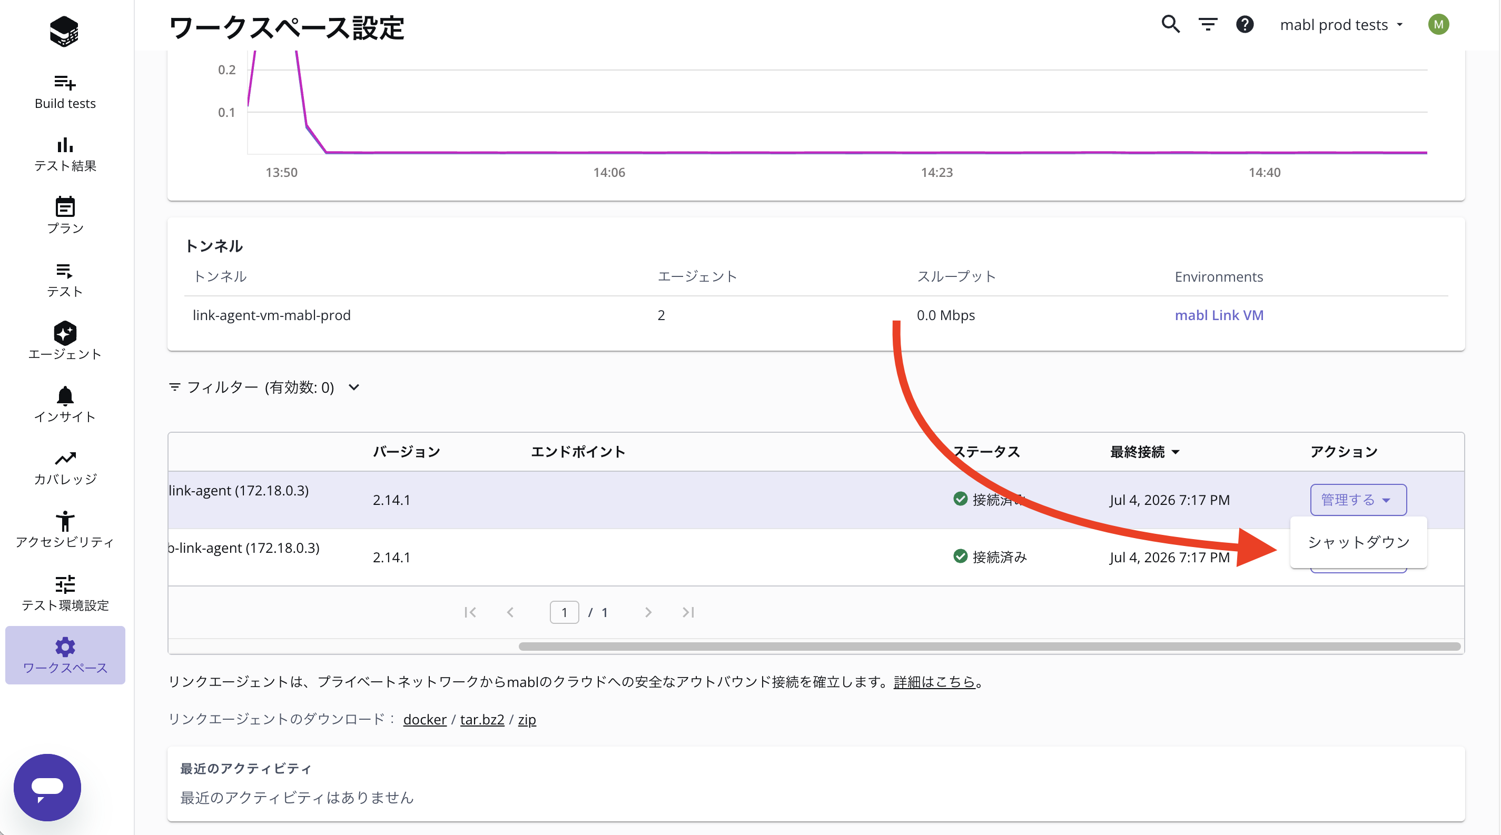This screenshot has height=835, width=1501.
Task: Click the Environments column header
Action: tap(1218, 276)
